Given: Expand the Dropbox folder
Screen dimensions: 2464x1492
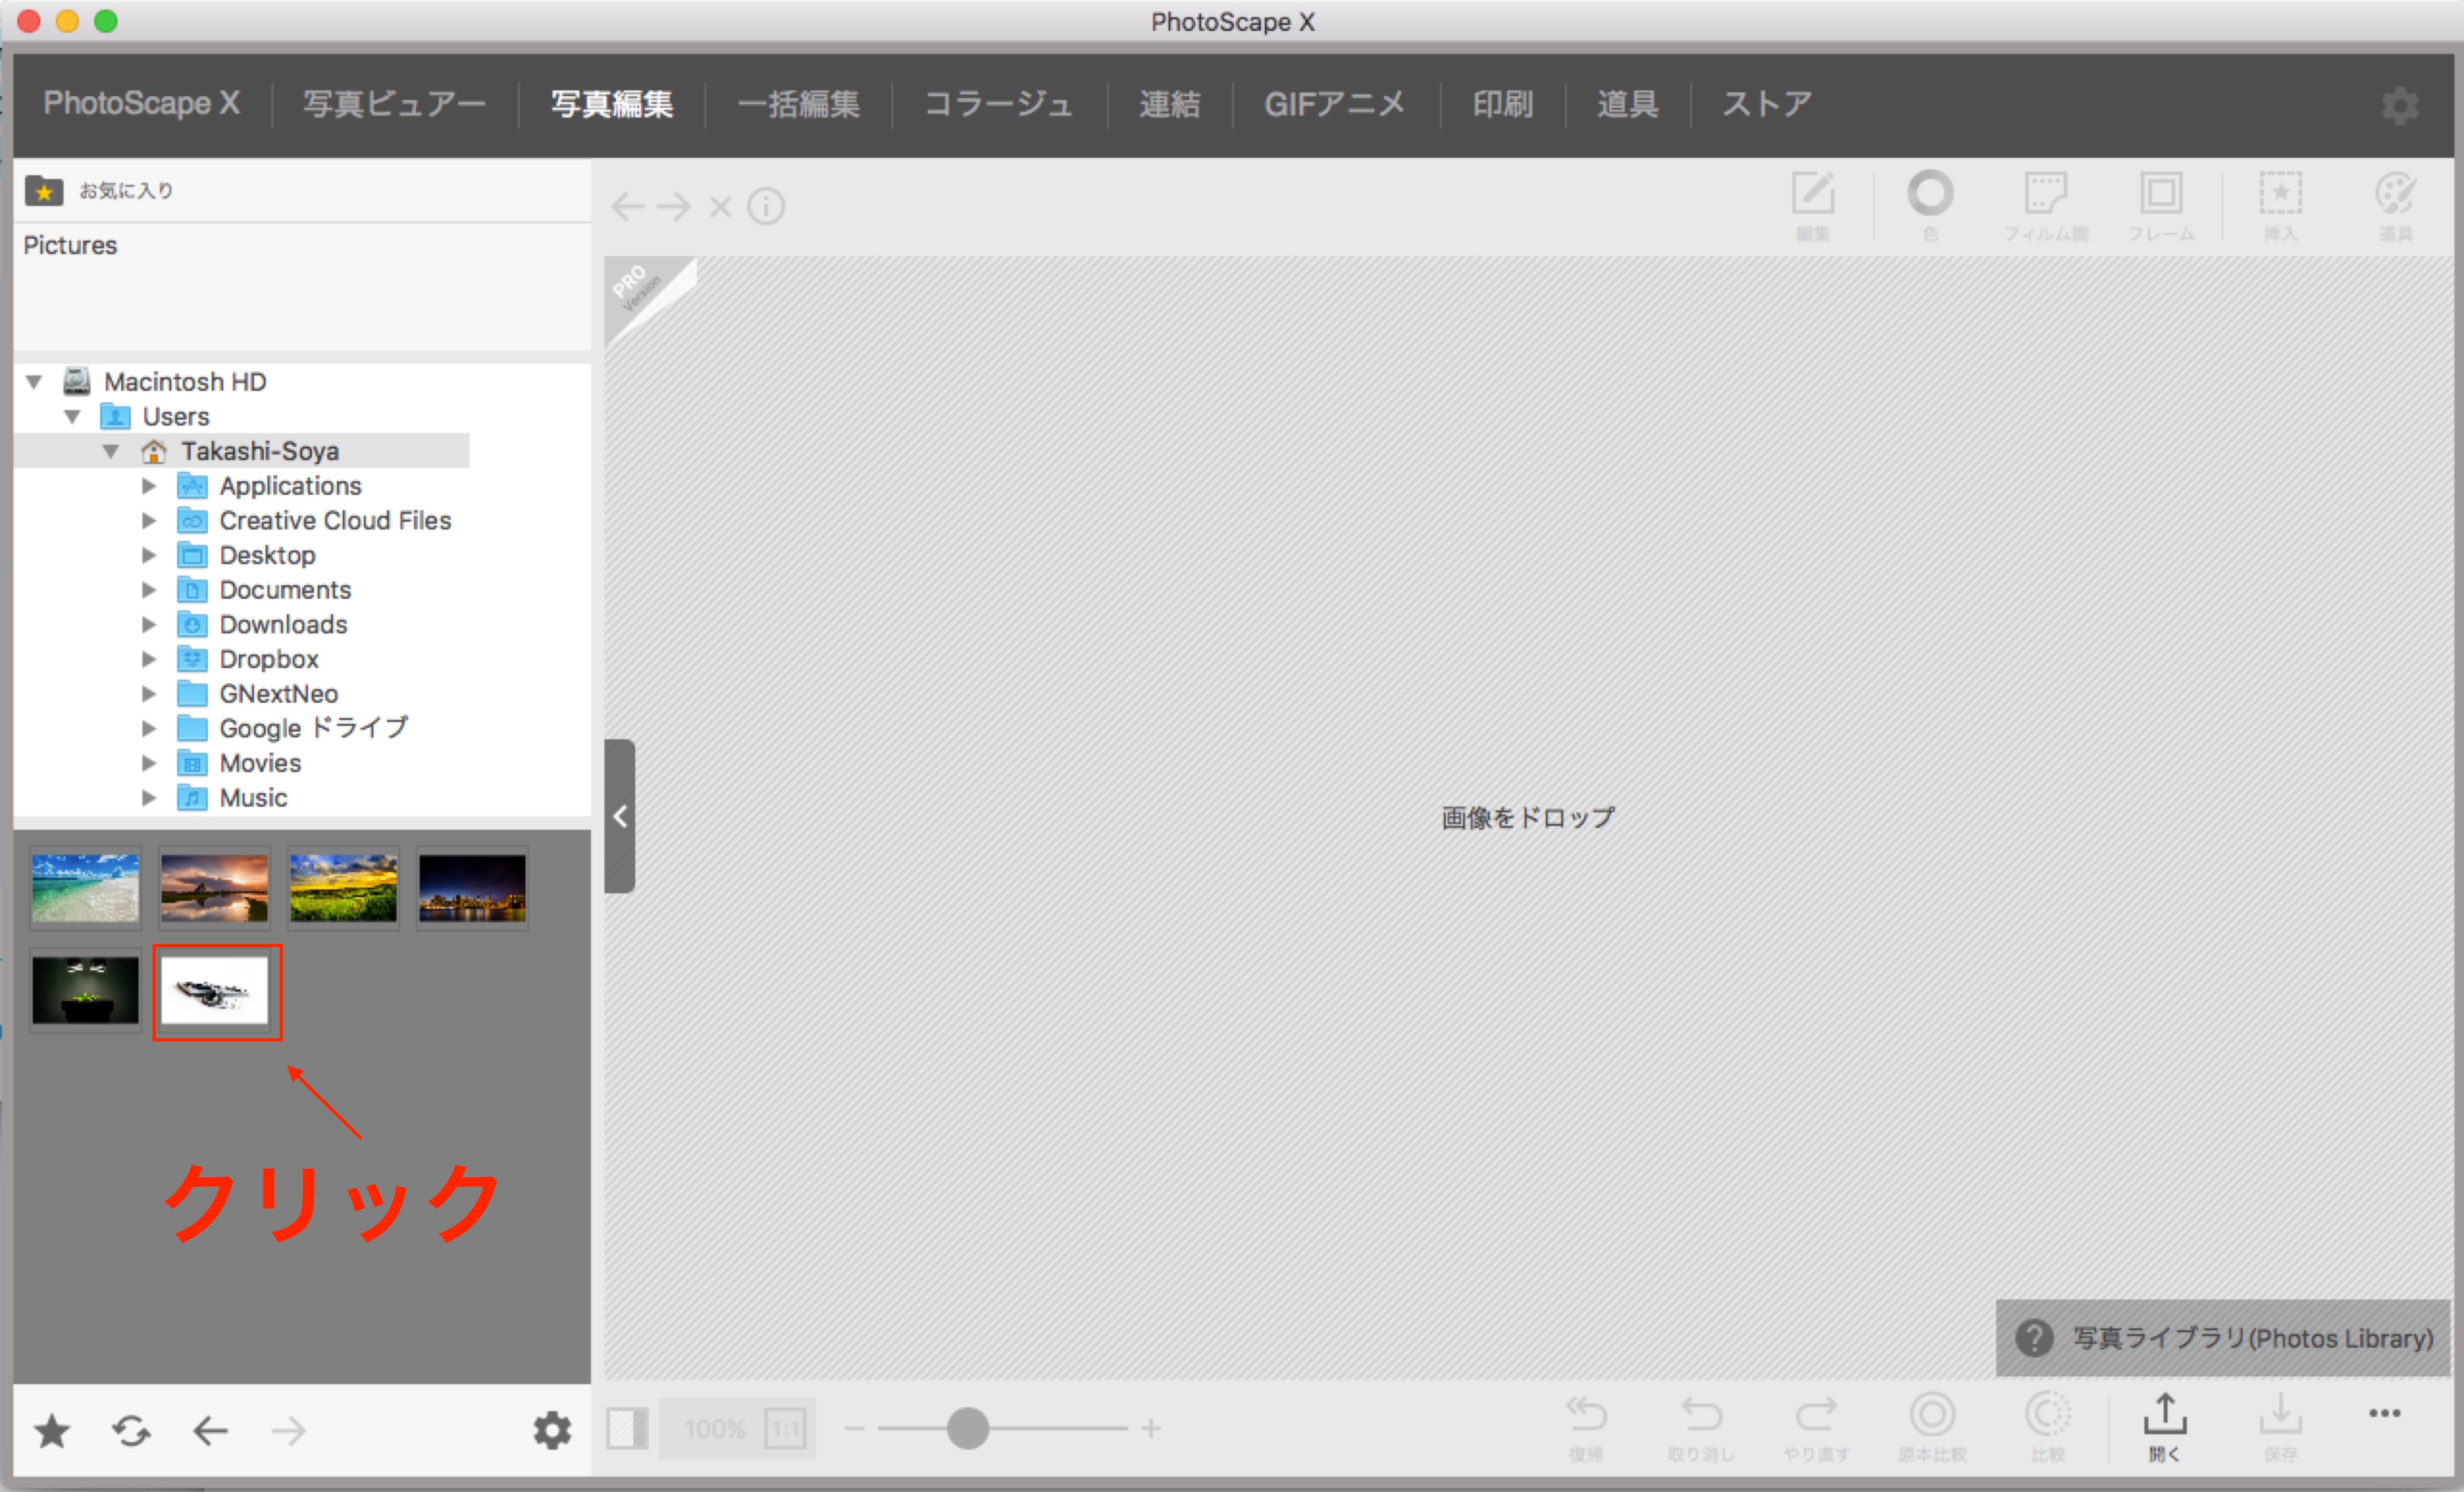Looking at the screenshot, I should (149, 659).
